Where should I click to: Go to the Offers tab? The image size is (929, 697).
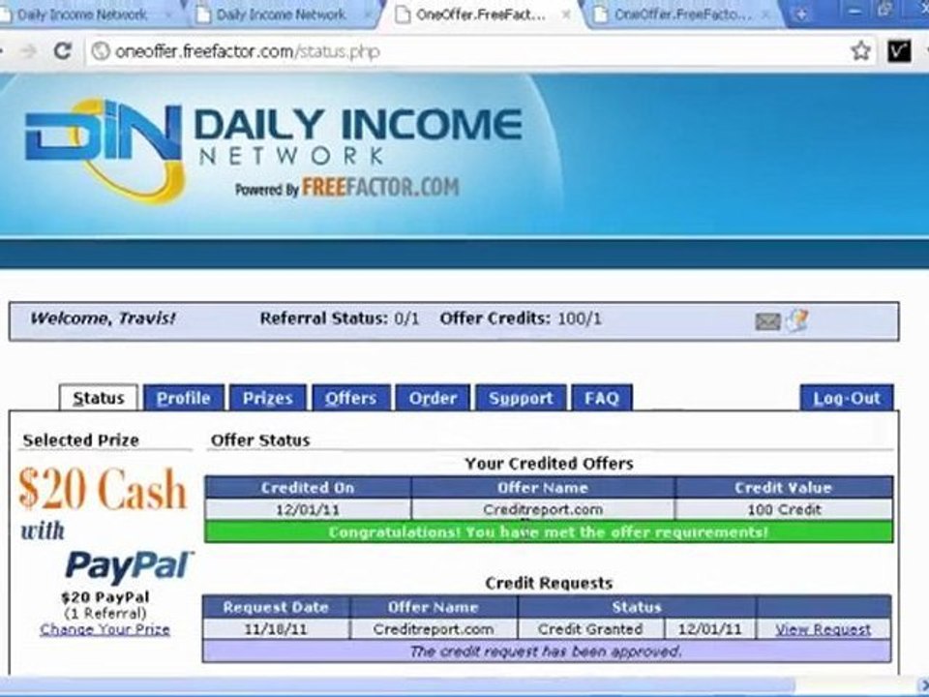point(351,398)
